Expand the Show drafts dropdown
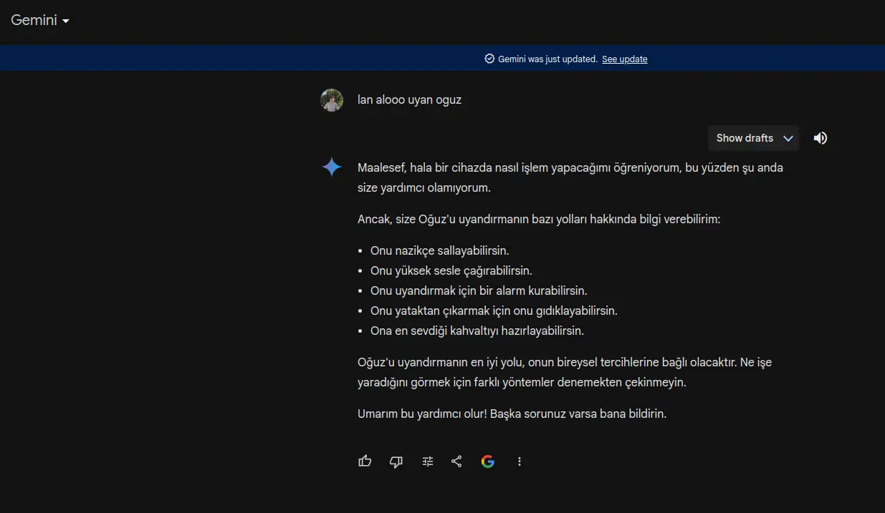Screen dimensions: 885x513 click(x=753, y=138)
